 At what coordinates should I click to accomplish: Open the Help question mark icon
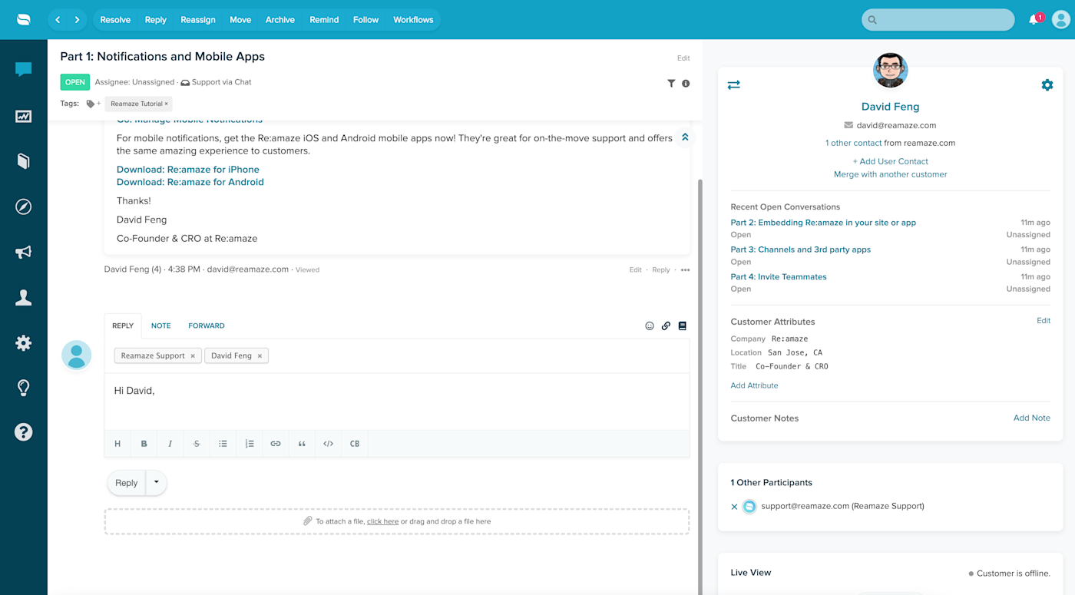(x=24, y=432)
